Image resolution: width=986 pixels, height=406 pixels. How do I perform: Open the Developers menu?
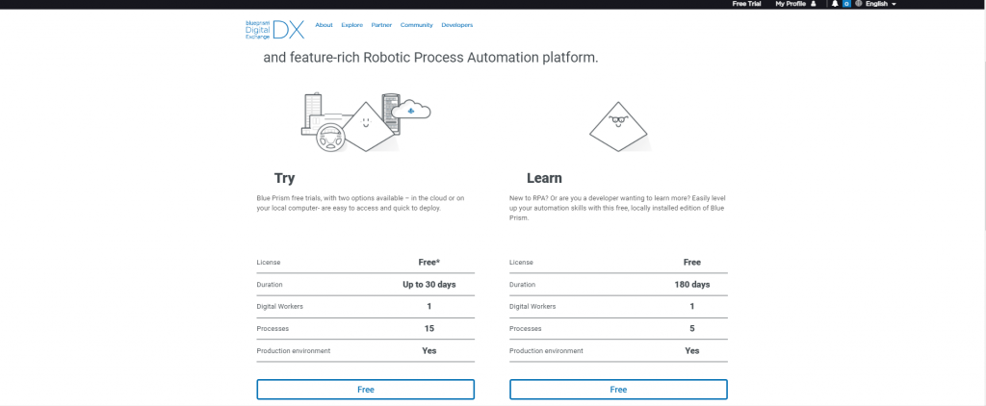(457, 25)
